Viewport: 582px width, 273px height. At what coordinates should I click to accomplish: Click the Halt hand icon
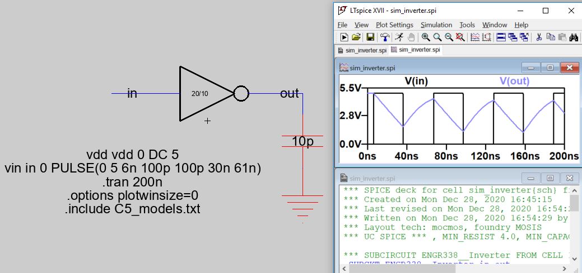coord(411,37)
